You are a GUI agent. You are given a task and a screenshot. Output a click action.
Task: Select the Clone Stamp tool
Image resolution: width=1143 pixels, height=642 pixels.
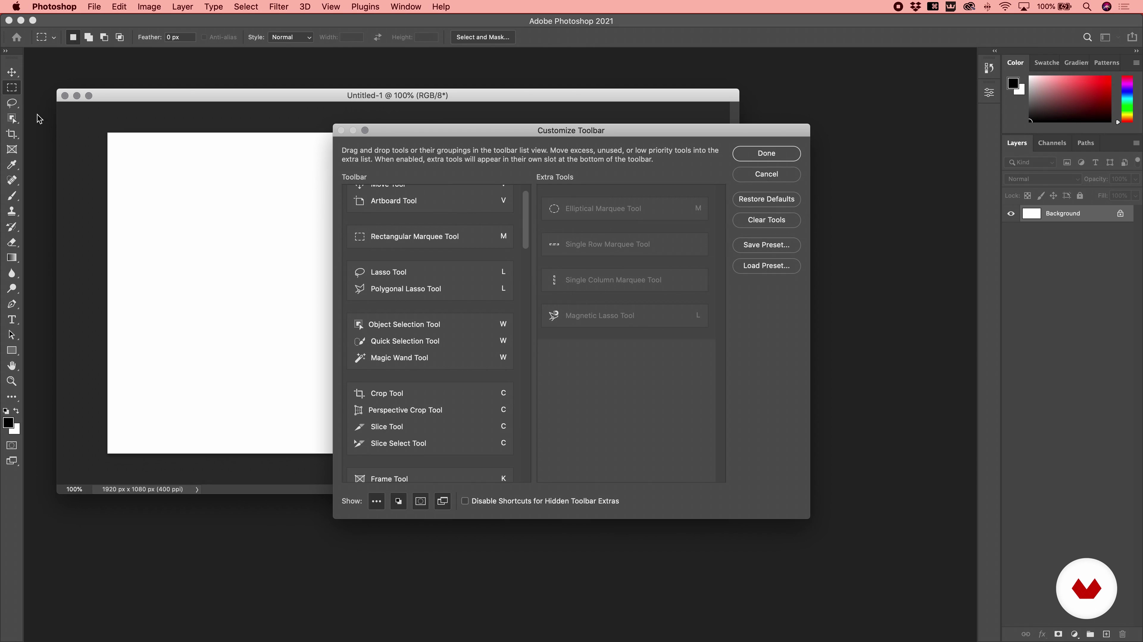coord(12,211)
